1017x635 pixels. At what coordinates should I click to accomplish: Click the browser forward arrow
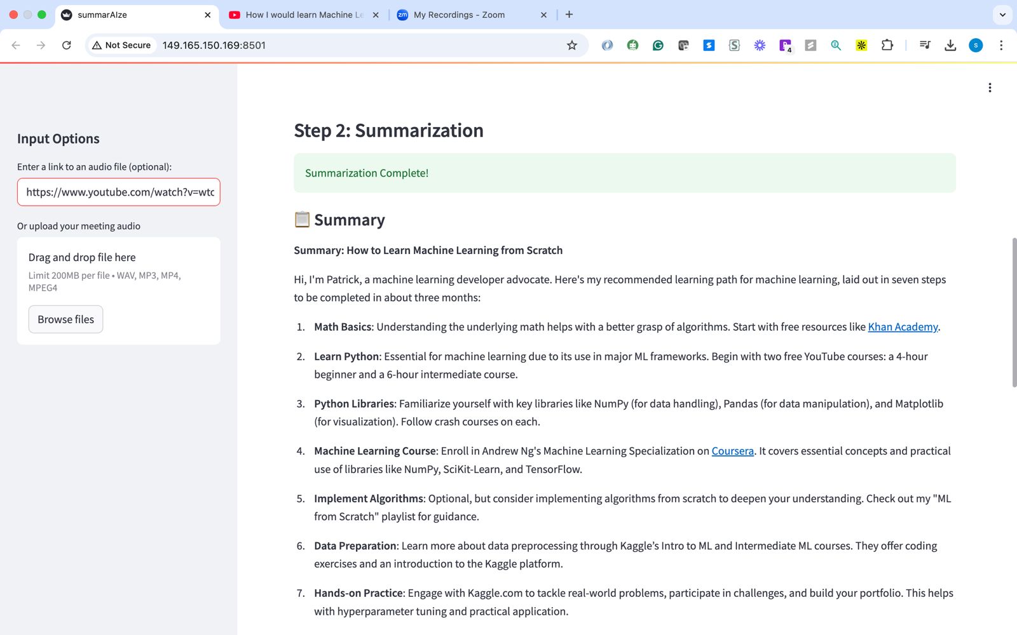coord(41,45)
